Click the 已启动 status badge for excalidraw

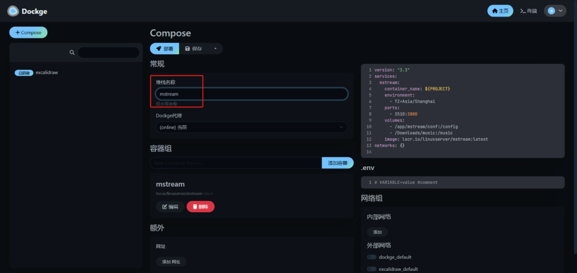click(x=24, y=73)
